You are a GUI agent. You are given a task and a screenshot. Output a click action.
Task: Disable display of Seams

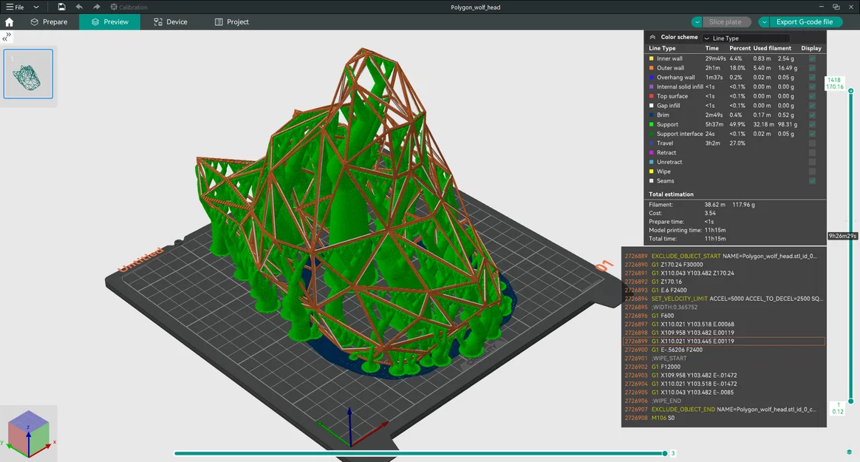pyautogui.click(x=812, y=180)
